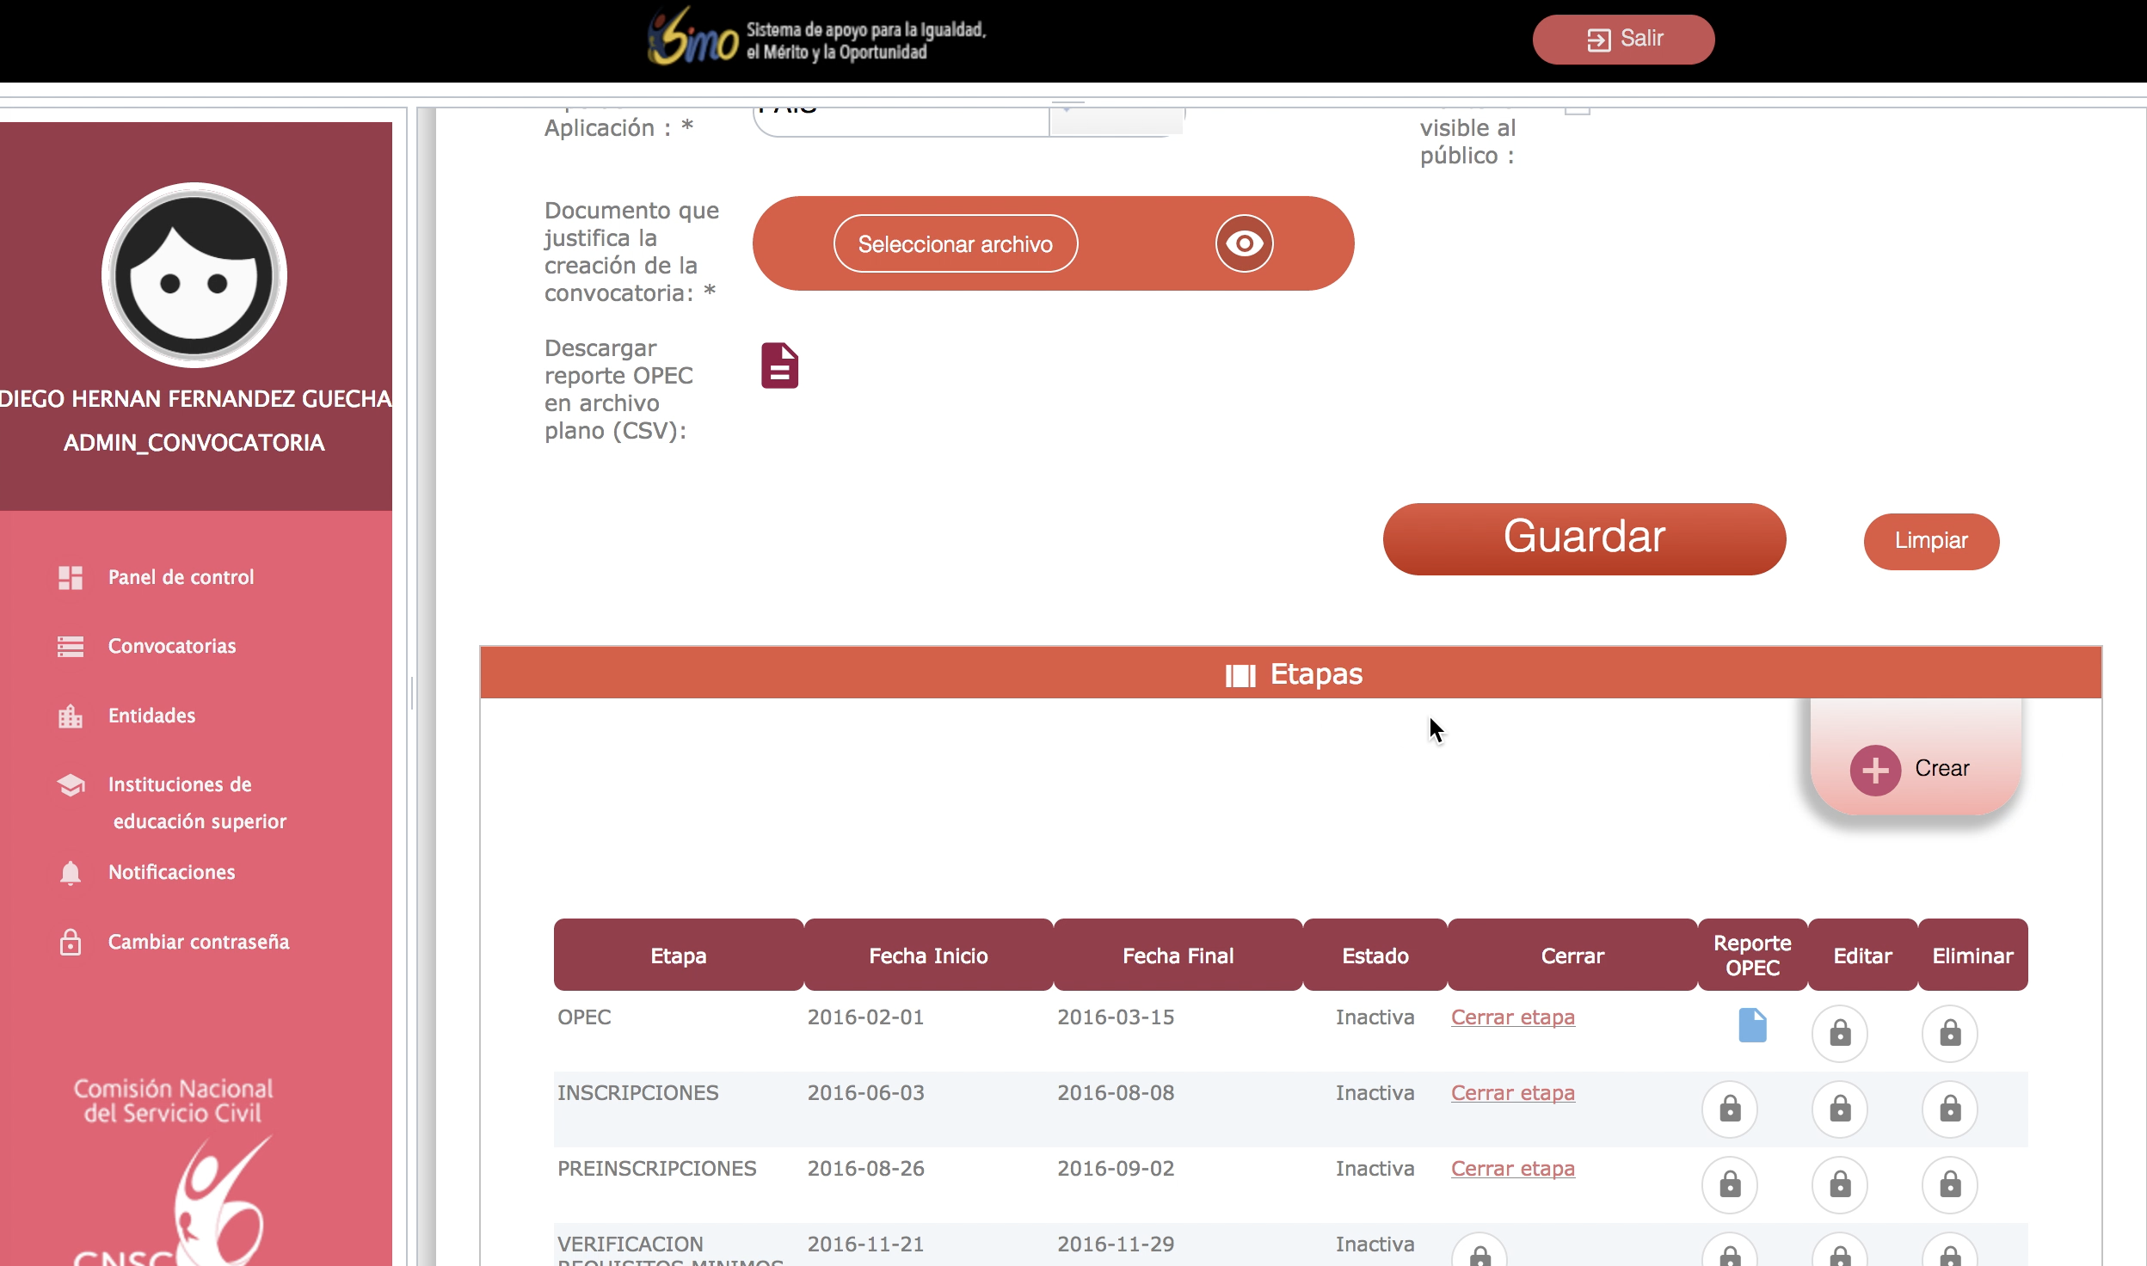Click Cerrar etapa link for OPEC
Viewport: 2147px width, 1266px height.
(1512, 1017)
